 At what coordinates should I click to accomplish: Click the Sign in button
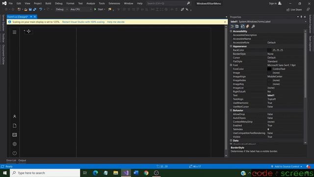click(275, 3)
